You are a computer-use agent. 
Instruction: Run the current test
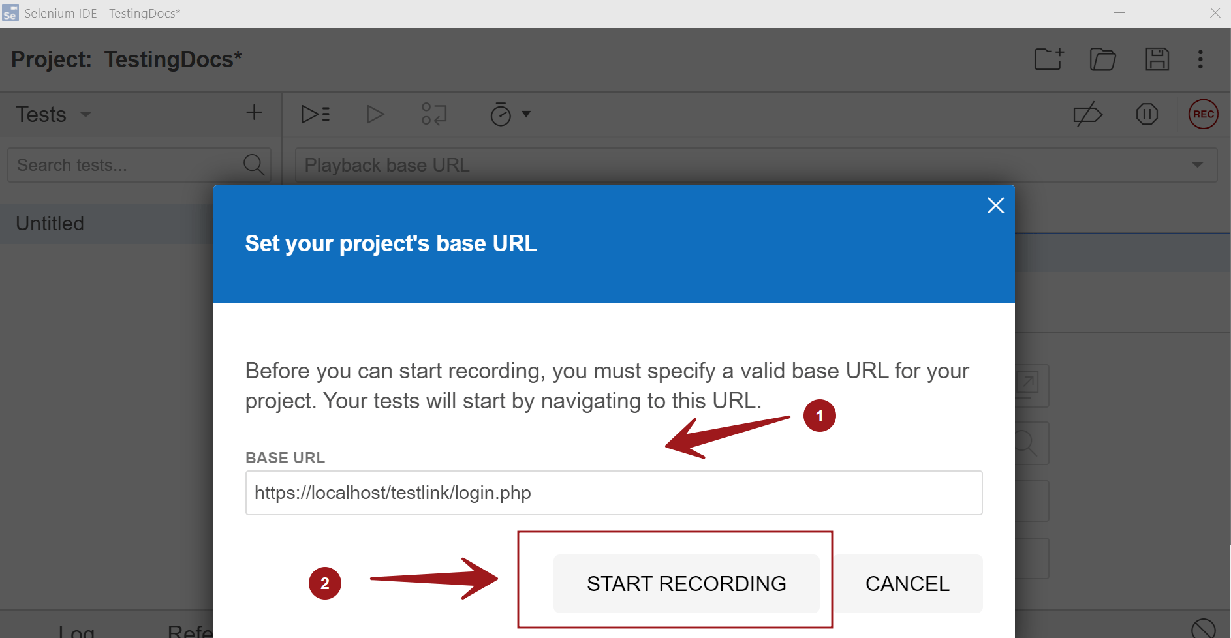pyautogui.click(x=375, y=114)
